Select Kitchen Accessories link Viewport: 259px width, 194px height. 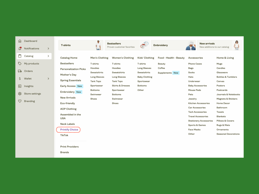pos(199,103)
